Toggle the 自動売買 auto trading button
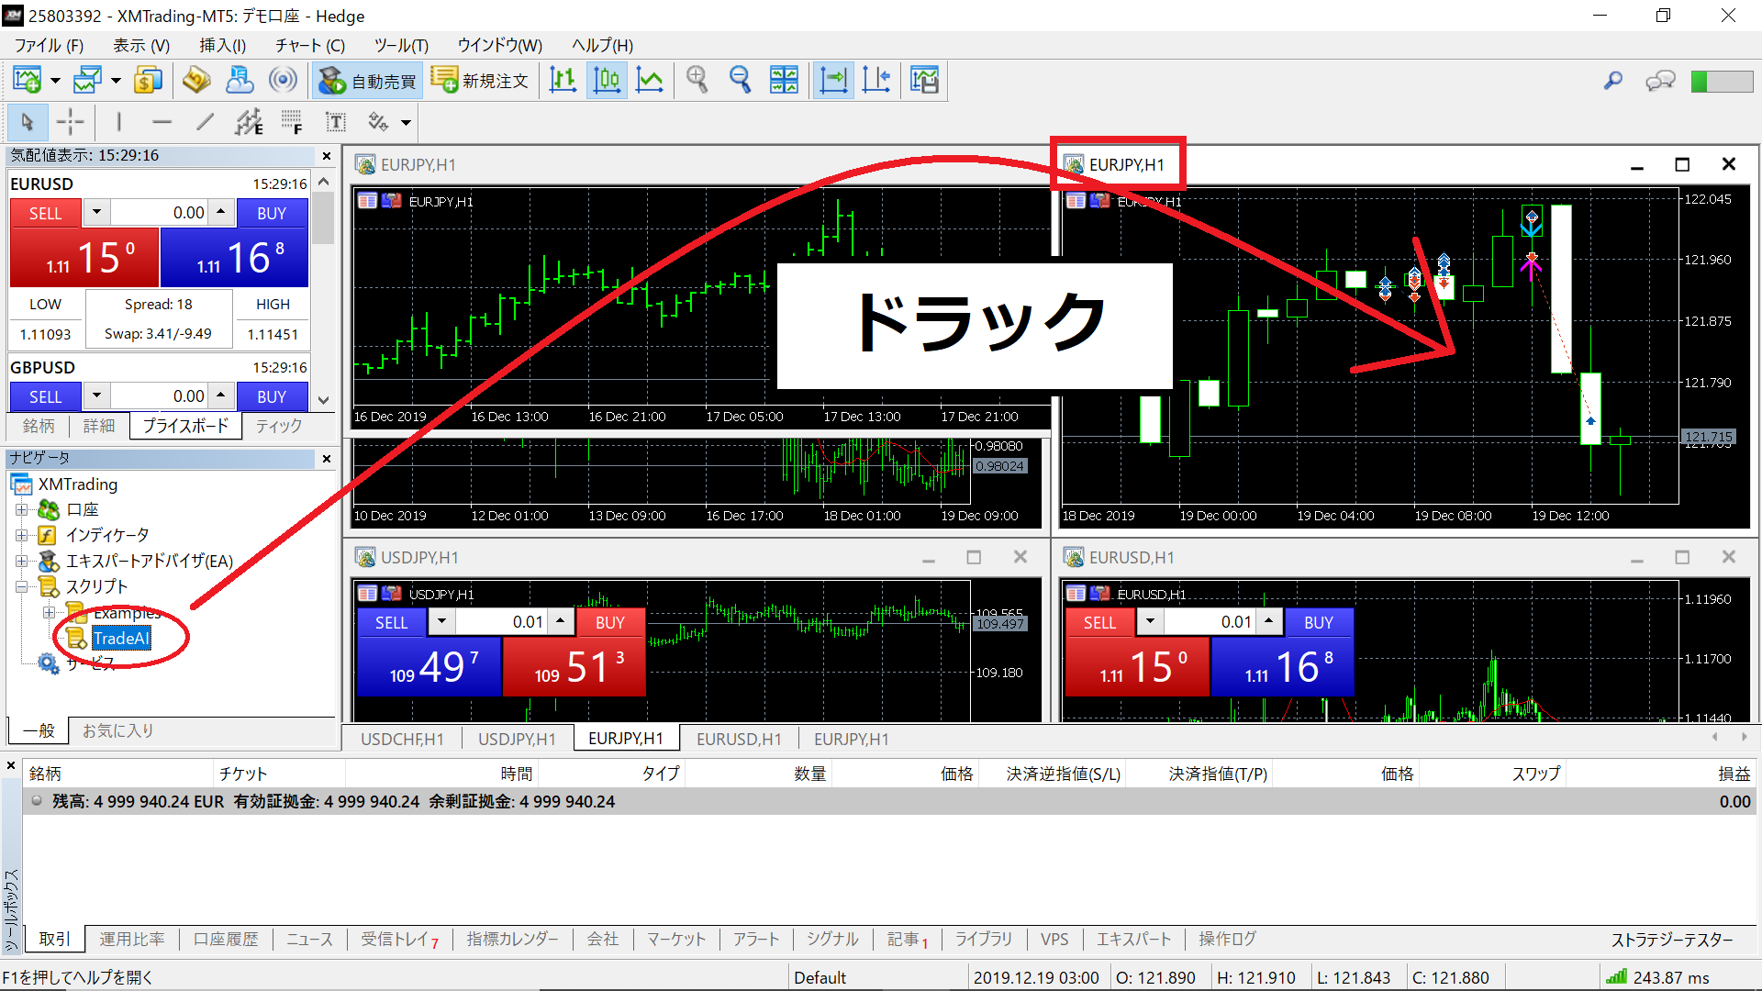 367,81
